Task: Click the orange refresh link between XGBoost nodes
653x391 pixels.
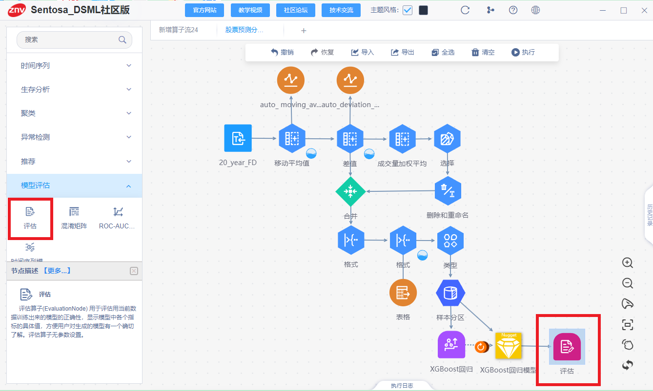Action: [x=481, y=347]
